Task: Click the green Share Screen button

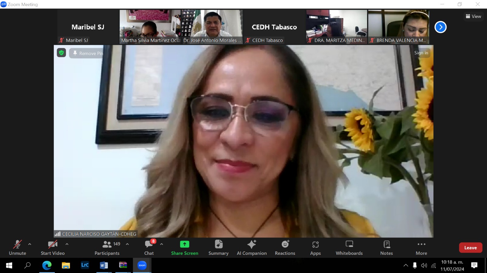Action: 184,248
